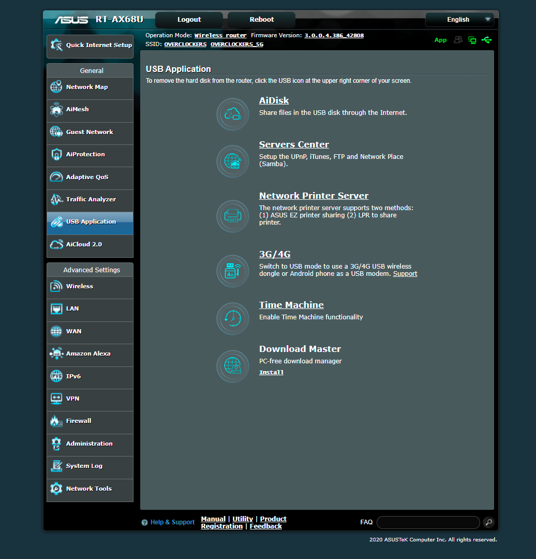Open the Utility footer link

click(243, 519)
